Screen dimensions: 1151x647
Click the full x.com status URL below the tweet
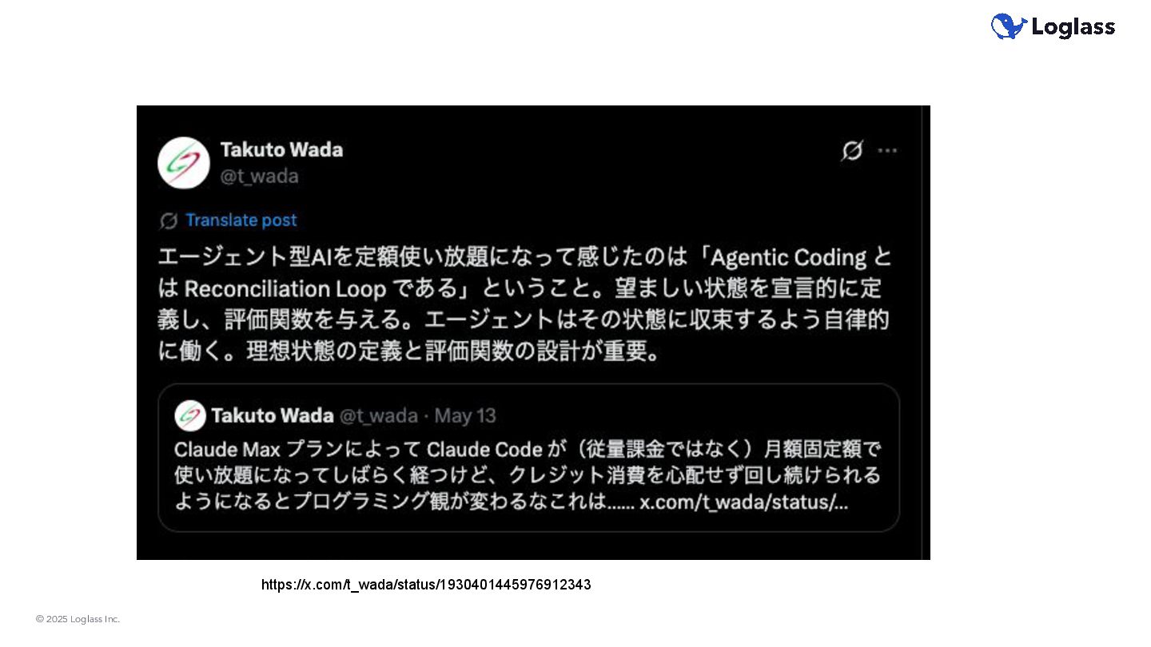(x=426, y=585)
